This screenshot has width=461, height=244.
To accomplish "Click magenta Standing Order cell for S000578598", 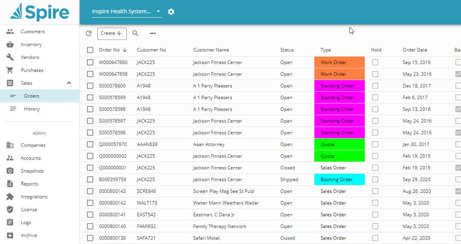I will point(340,109).
